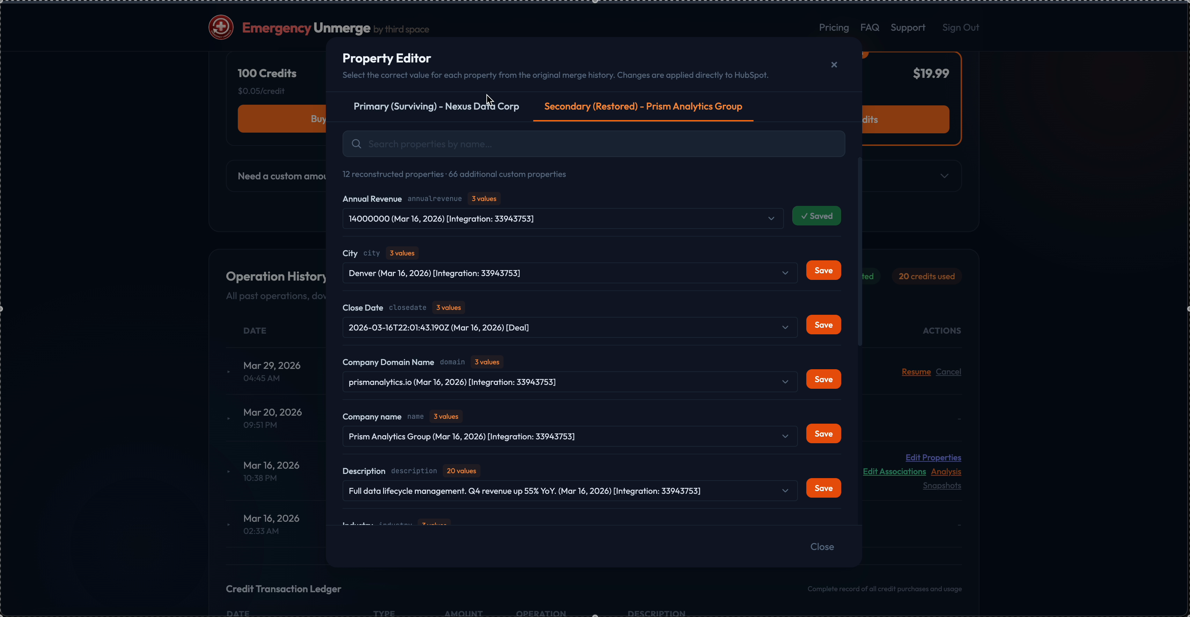The width and height of the screenshot is (1190, 617).
Task: Open the FAQ page
Action: 869,28
